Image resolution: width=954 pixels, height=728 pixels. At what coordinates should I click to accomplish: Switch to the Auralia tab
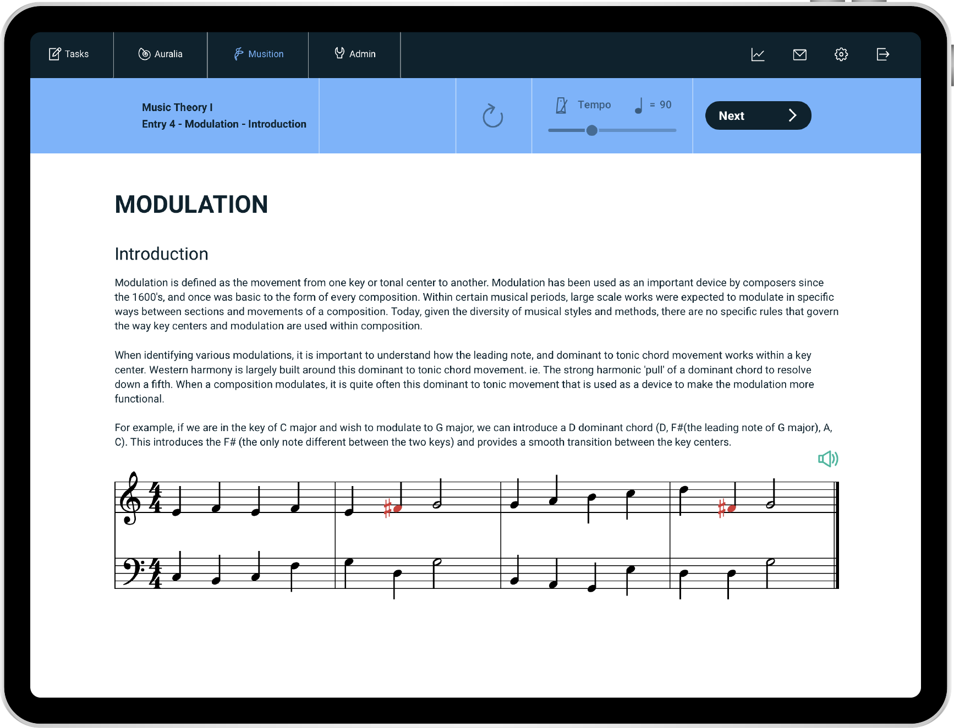pos(160,54)
